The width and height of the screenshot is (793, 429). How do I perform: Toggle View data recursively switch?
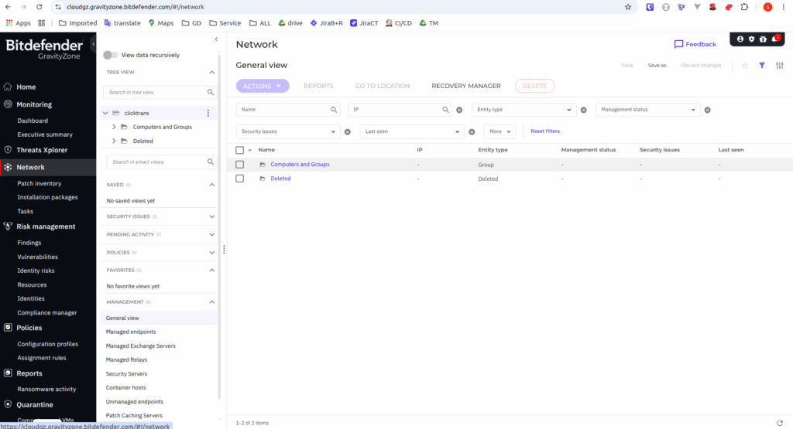coord(110,55)
